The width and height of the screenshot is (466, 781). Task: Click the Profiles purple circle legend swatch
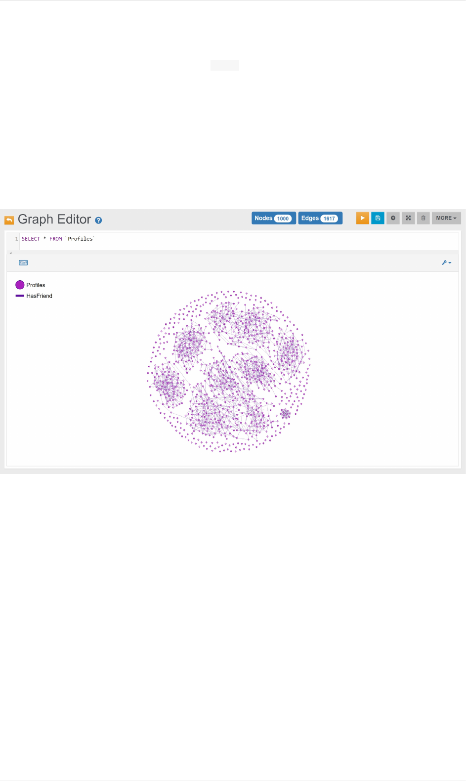[x=20, y=285]
